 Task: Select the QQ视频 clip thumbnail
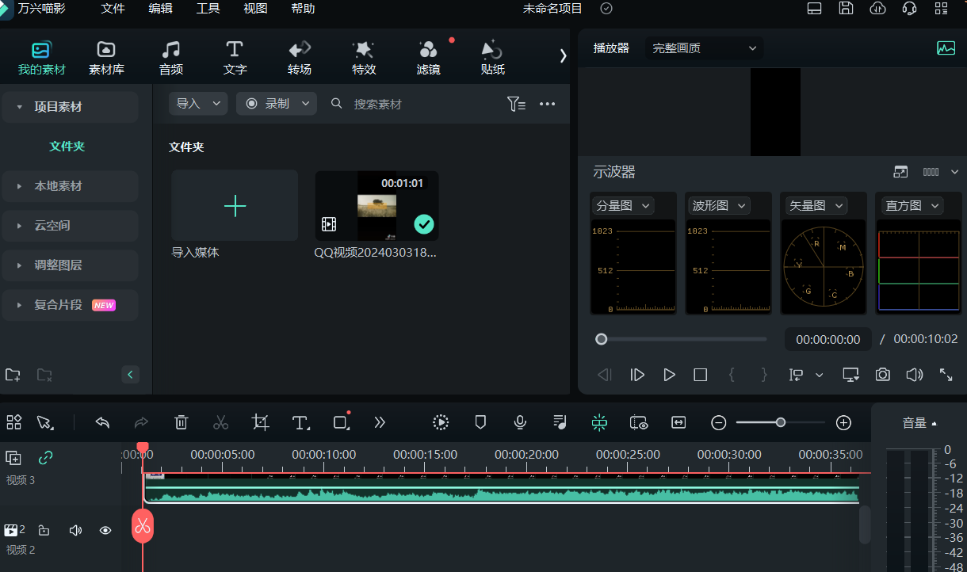point(376,206)
